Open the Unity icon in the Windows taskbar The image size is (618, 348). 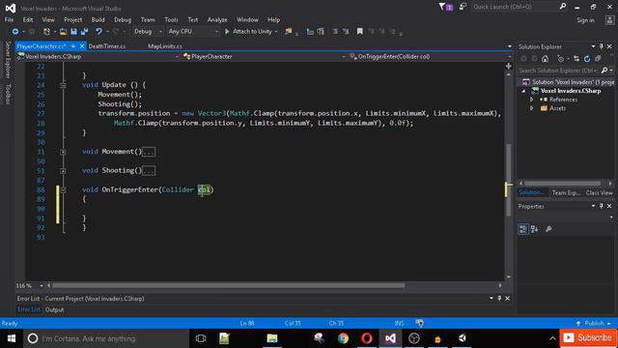point(462,338)
